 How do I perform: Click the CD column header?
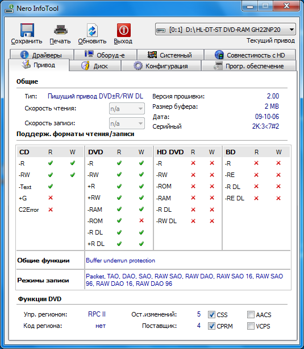click(x=24, y=152)
